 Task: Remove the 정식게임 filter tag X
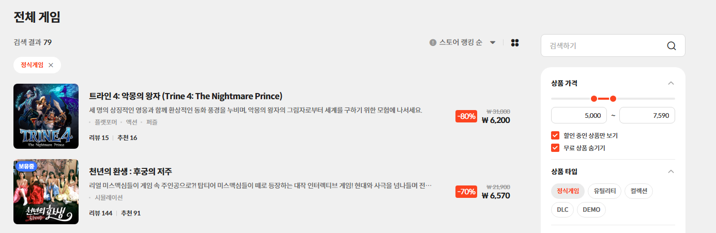[x=51, y=65]
